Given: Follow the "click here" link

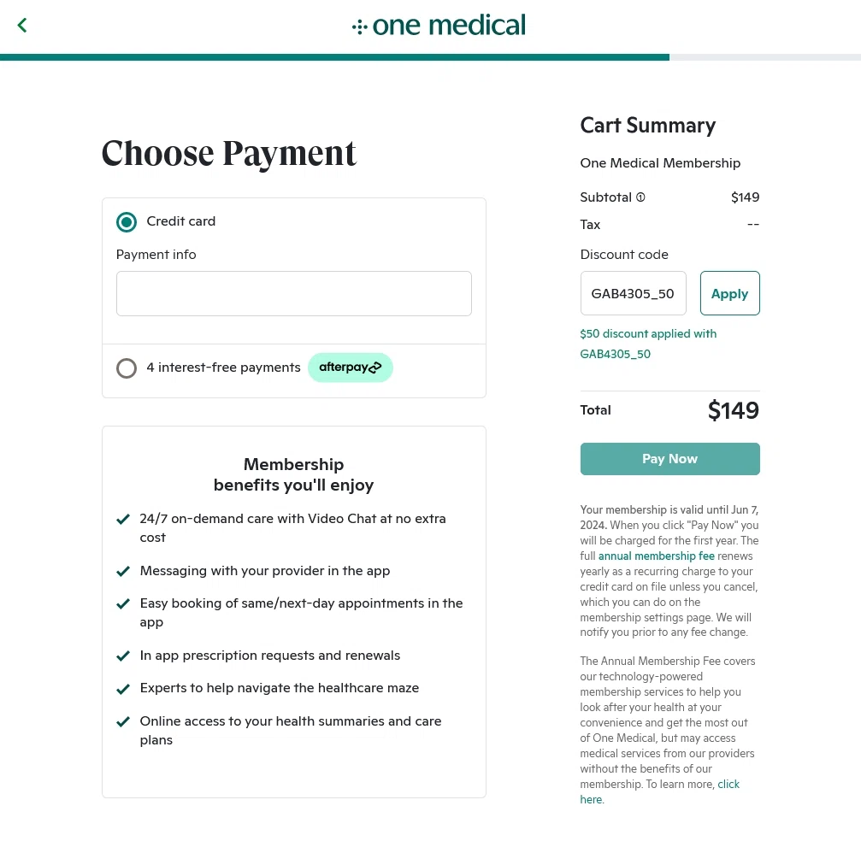Looking at the screenshot, I should [x=728, y=785].
